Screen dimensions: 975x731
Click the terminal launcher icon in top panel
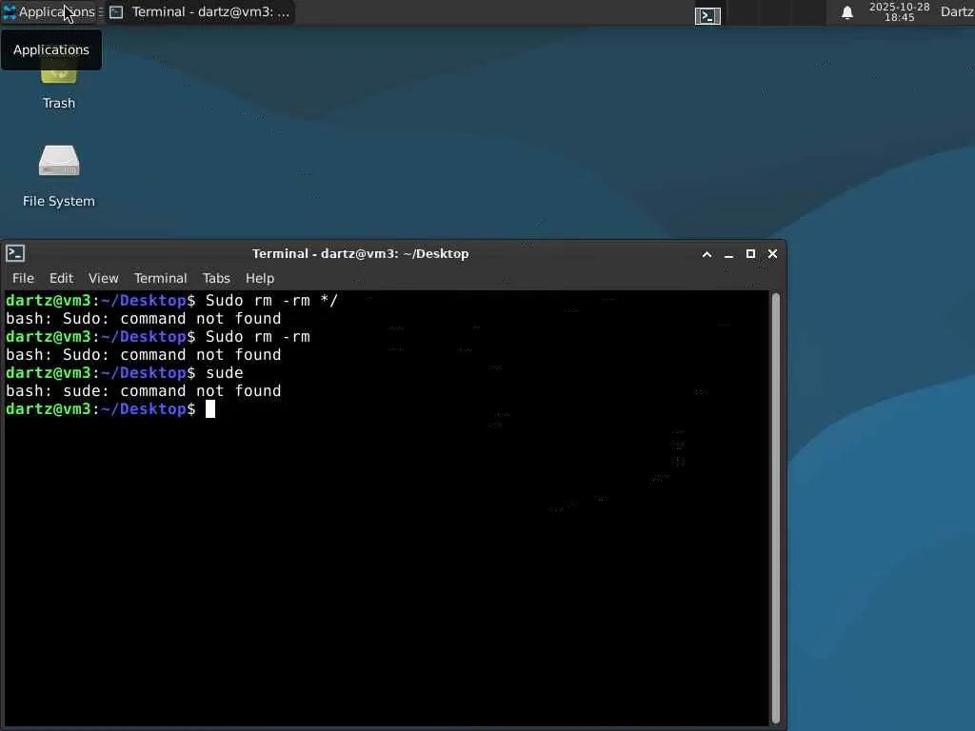coord(707,15)
